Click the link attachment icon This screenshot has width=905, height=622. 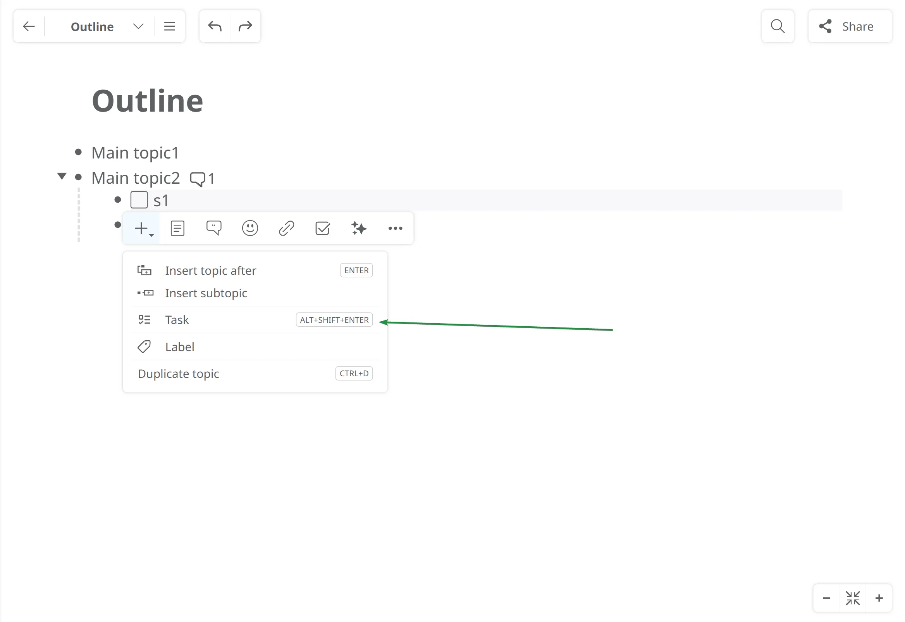point(286,228)
